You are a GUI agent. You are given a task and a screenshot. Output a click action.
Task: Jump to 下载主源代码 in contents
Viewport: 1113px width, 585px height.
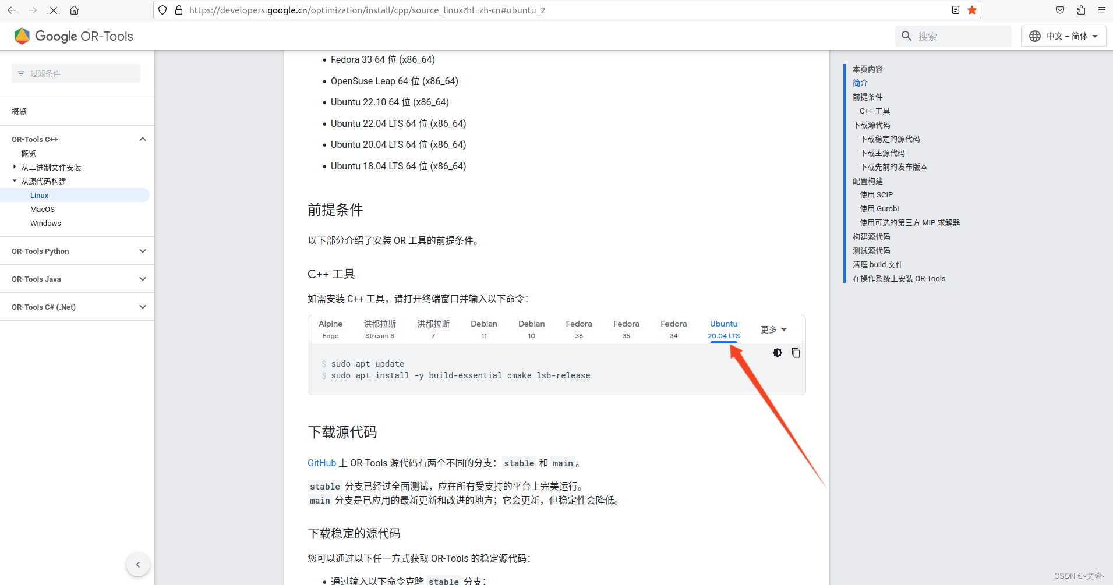click(882, 153)
